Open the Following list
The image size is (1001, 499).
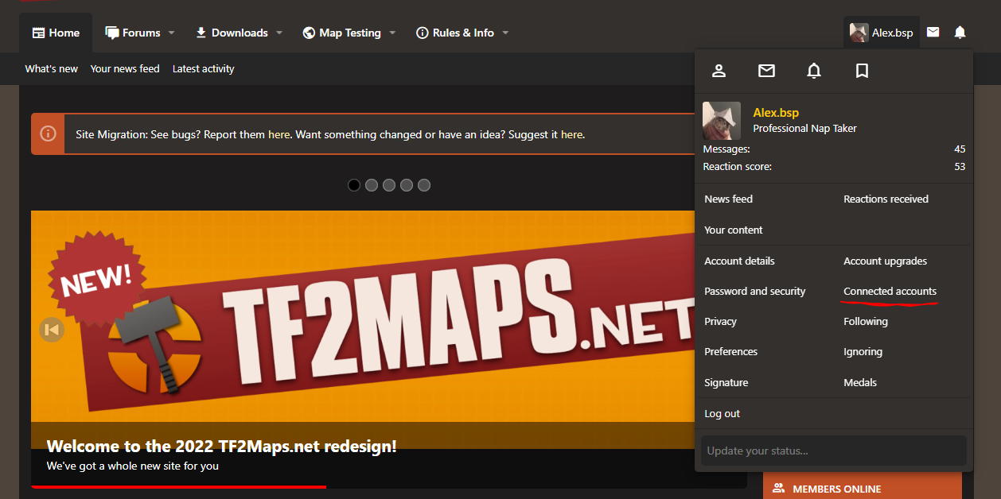point(866,322)
